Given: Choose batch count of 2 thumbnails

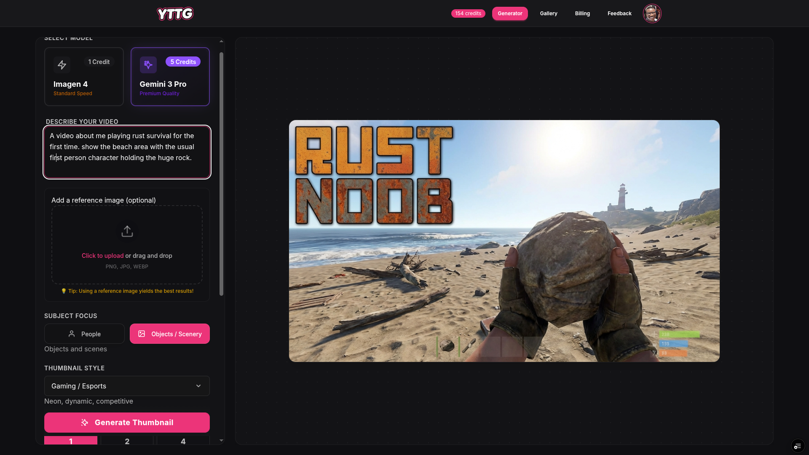Looking at the screenshot, I should (x=127, y=442).
